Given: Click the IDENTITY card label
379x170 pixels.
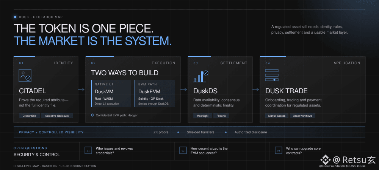Looking at the screenshot, I should coord(64,63).
